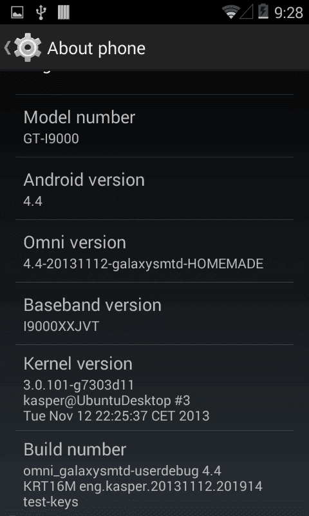Open the Omni version item
Viewport: 309px width, 516px height.
154,251
